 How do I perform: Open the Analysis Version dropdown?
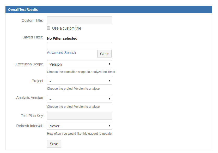[79, 99]
